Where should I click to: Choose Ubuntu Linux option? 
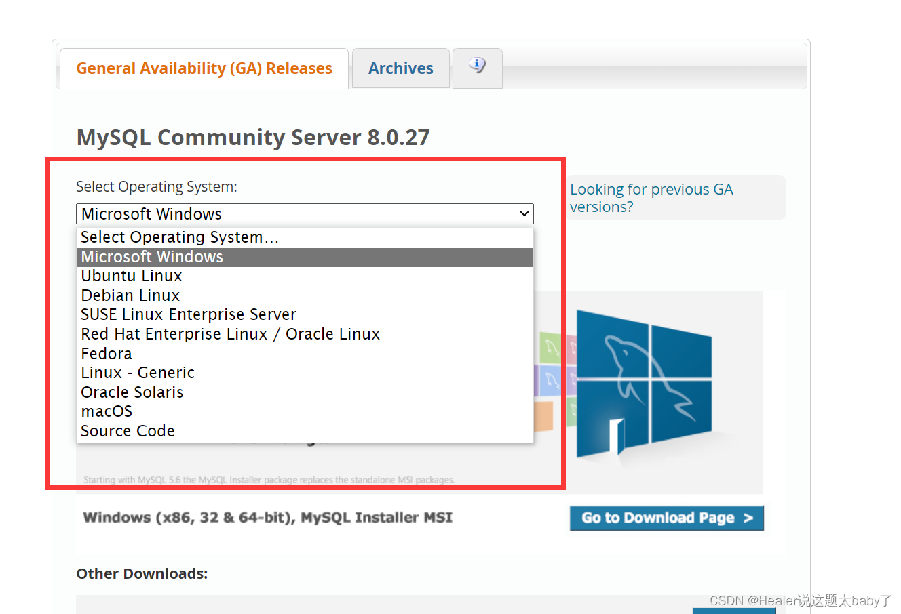(x=305, y=276)
